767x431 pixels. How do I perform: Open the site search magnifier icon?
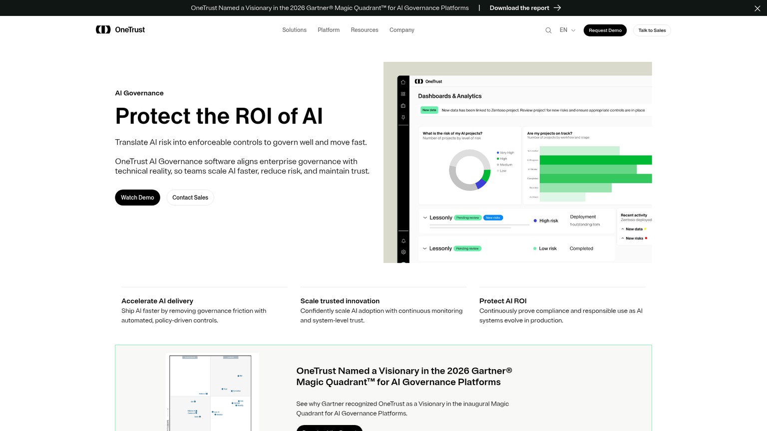pyautogui.click(x=548, y=30)
